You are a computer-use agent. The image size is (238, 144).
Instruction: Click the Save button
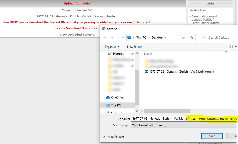click(212, 136)
